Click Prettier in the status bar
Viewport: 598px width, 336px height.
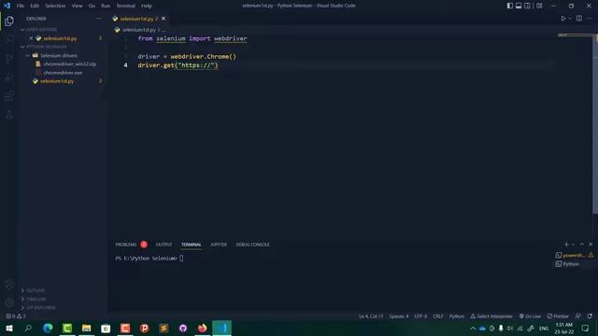click(x=558, y=316)
